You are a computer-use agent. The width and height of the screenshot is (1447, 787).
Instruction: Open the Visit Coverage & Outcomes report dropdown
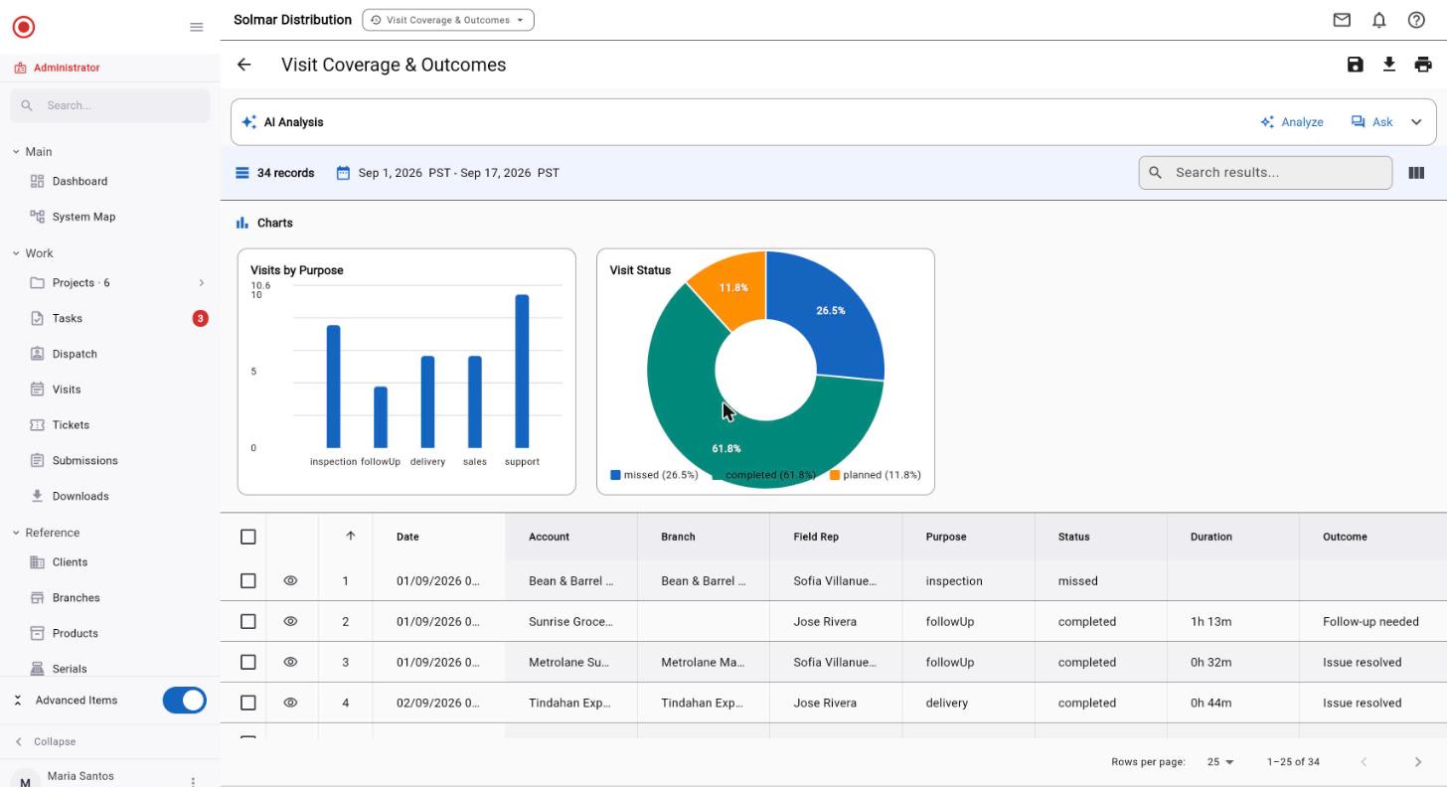tap(448, 20)
